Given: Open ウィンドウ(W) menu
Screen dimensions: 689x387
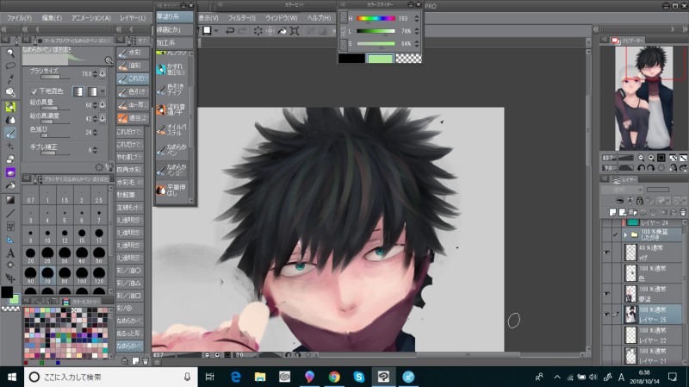Looking at the screenshot, I should click(x=282, y=18).
